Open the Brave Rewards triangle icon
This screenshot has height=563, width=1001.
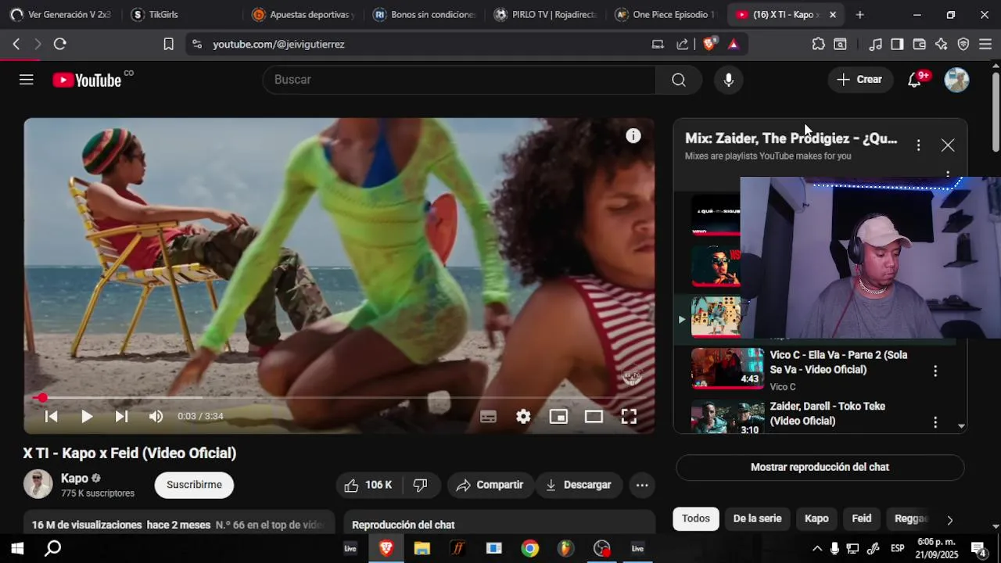[x=733, y=45]
